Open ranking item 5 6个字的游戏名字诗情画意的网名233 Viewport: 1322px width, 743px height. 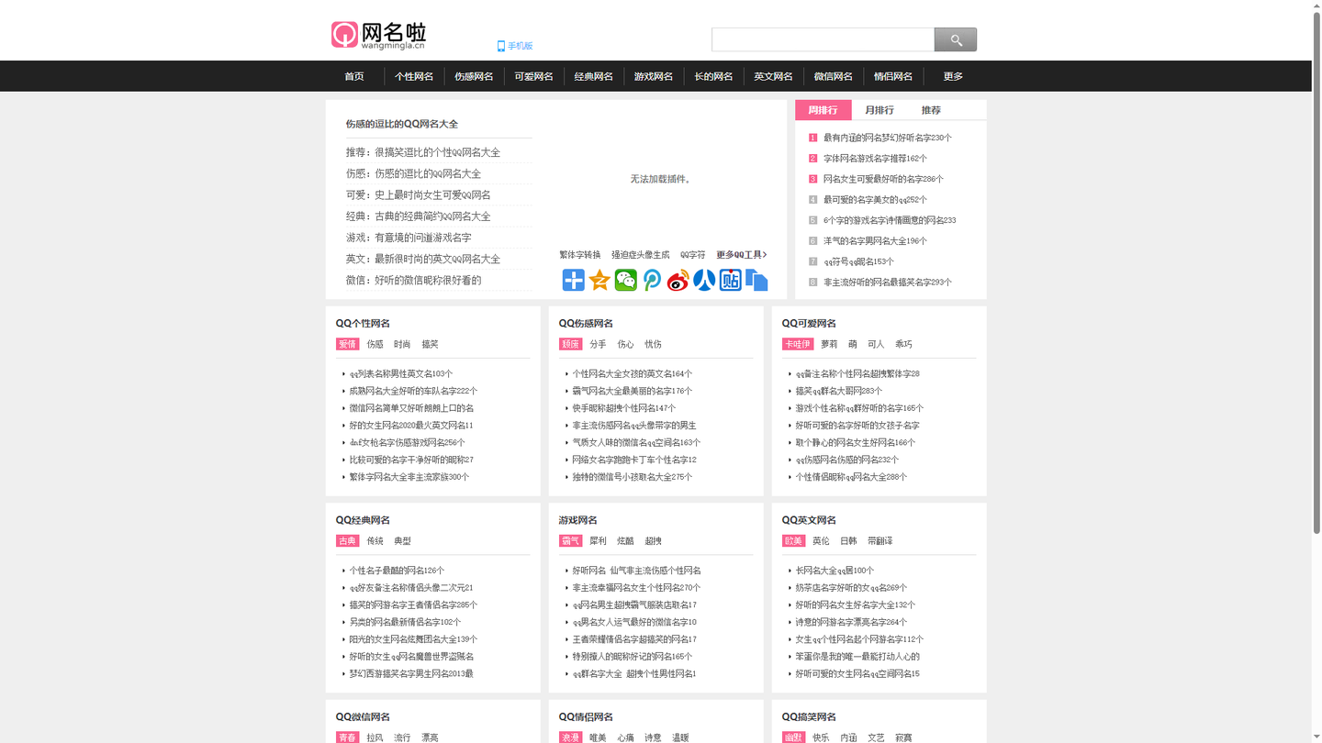pyautogui.click(x=890, y=220)
